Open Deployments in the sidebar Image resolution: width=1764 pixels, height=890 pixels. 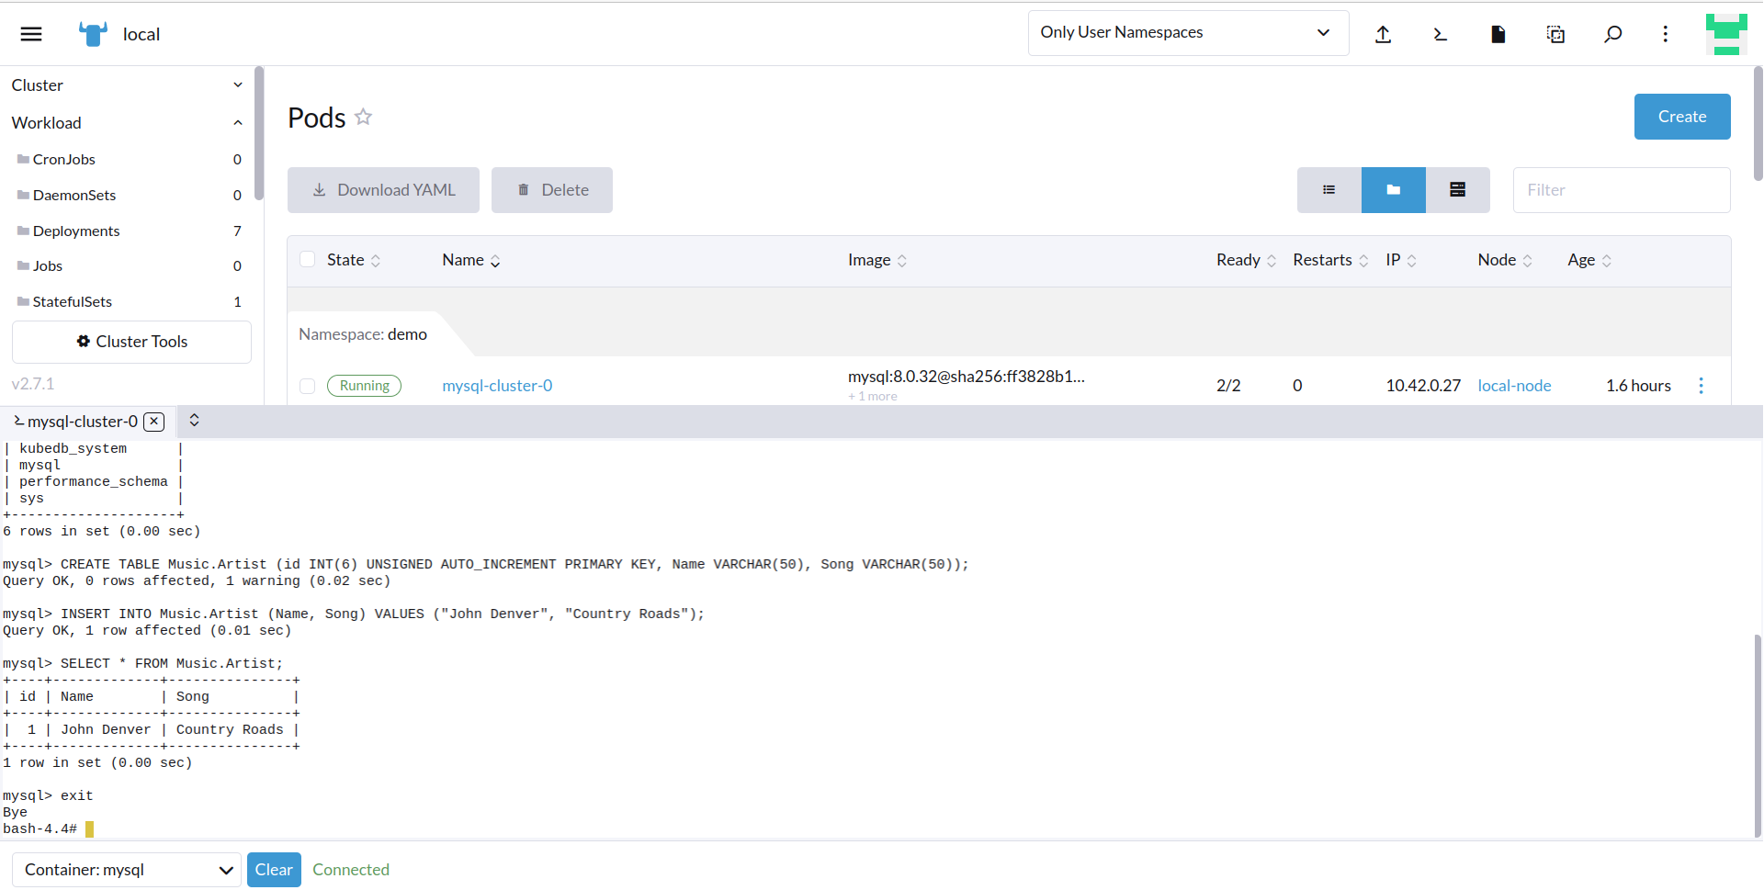[76, 231]
